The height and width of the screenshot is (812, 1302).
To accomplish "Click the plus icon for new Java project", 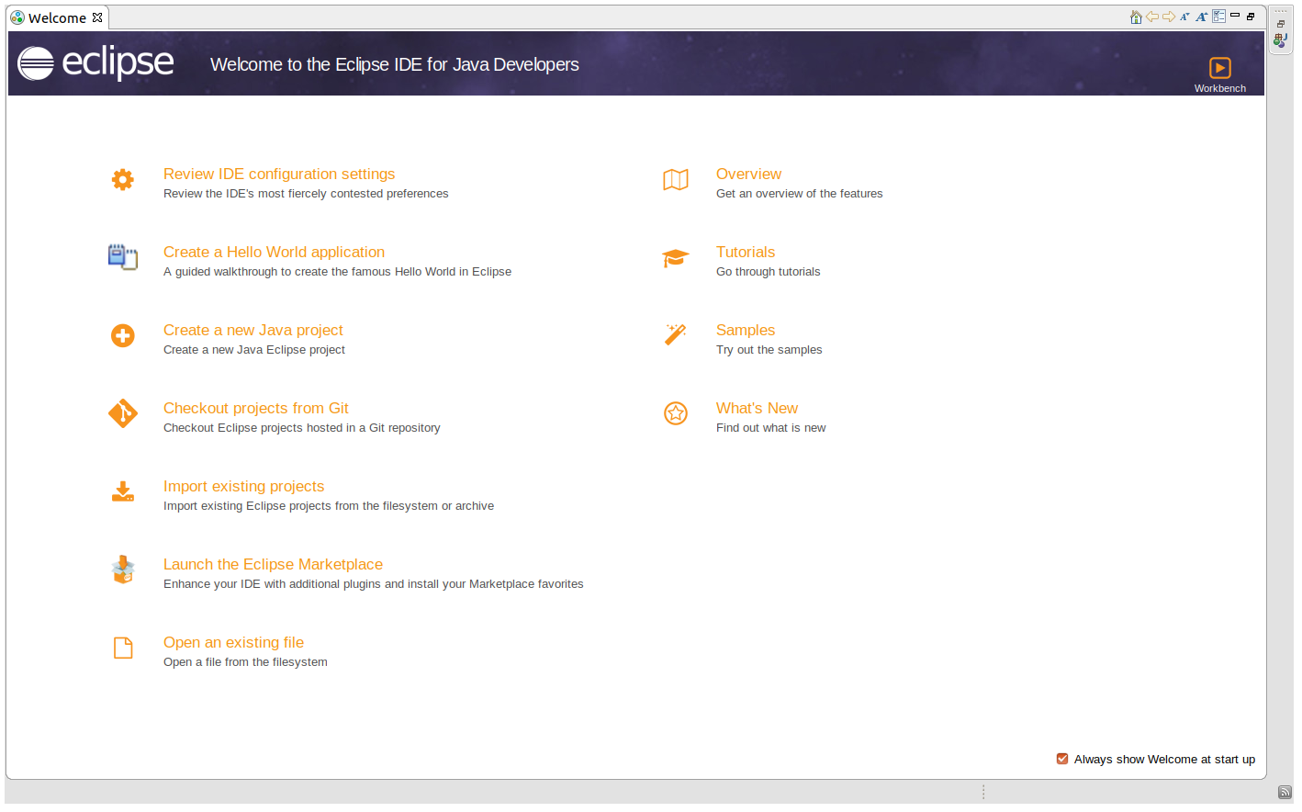I will pyautogui.click(x=123, y=335).
